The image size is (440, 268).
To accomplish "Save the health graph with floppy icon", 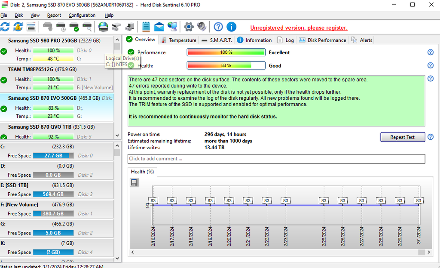I will pyautogui.click(x=134, y=183).
